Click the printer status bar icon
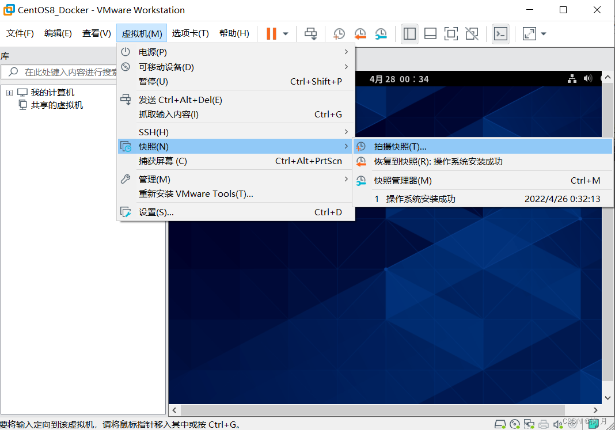This screenshot has width=615, height=430. click(544, 424)
